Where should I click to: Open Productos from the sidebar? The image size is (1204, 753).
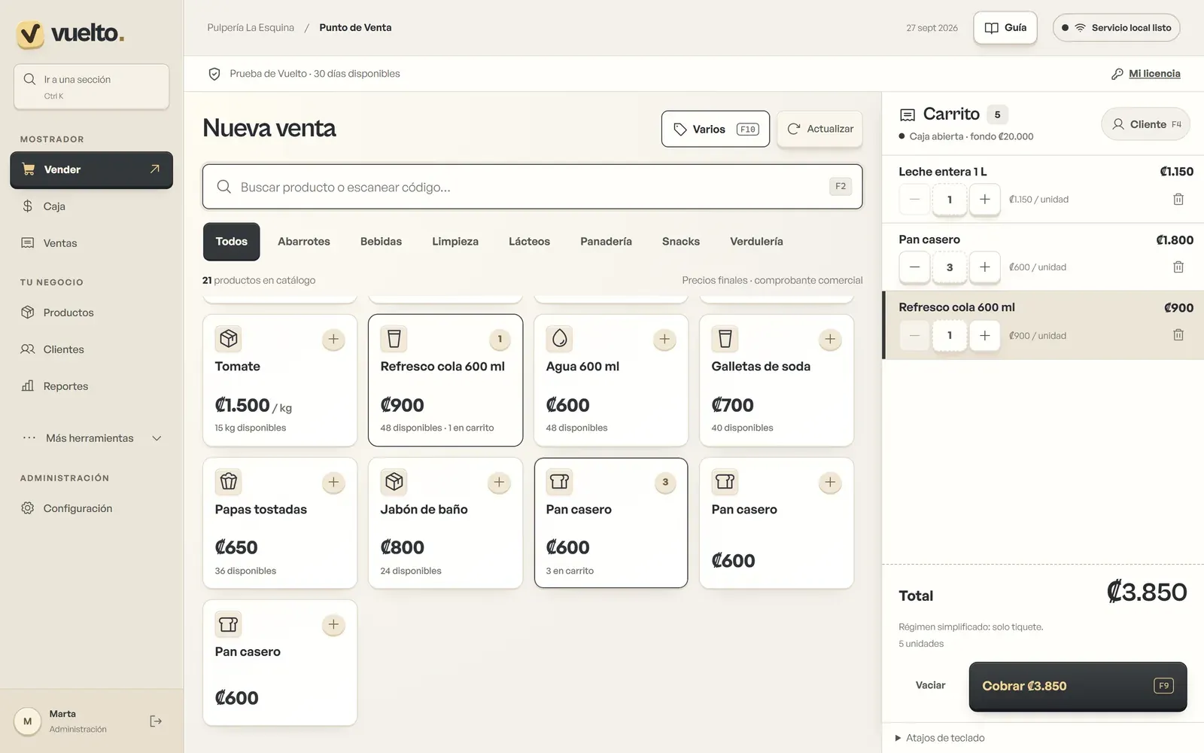point(92,312)
